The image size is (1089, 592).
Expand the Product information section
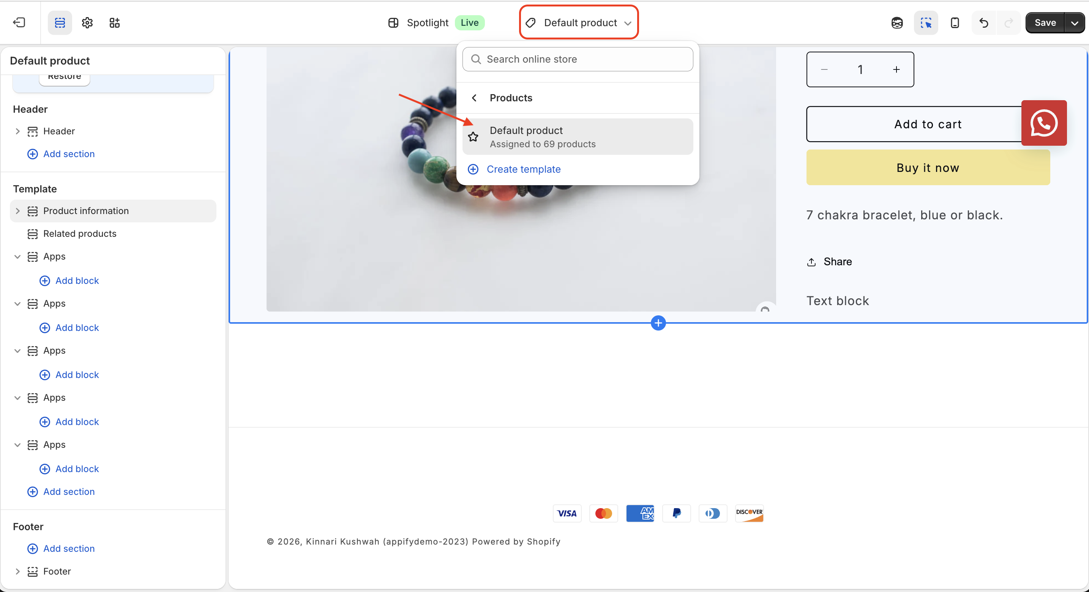(17, 211)
